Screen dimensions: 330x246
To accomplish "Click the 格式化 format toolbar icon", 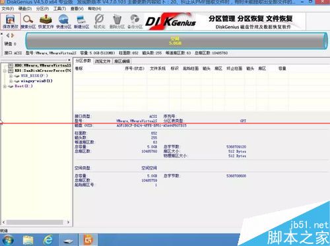I will coord(99,21).
